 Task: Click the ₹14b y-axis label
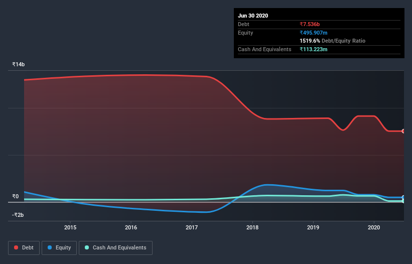[19, 64]
